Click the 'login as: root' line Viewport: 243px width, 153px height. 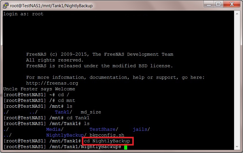point(23,14)
